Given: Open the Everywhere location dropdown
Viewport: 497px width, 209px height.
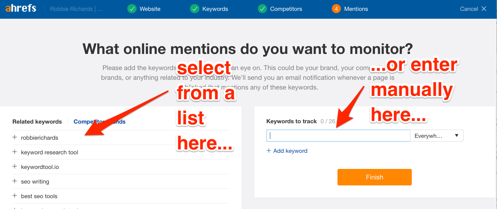Looking at the screenshot, I should [x=437, y=136].
